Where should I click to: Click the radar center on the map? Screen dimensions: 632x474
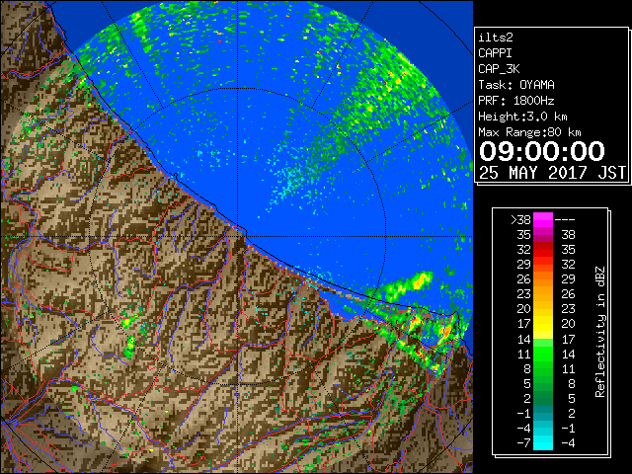pos(237,237)
